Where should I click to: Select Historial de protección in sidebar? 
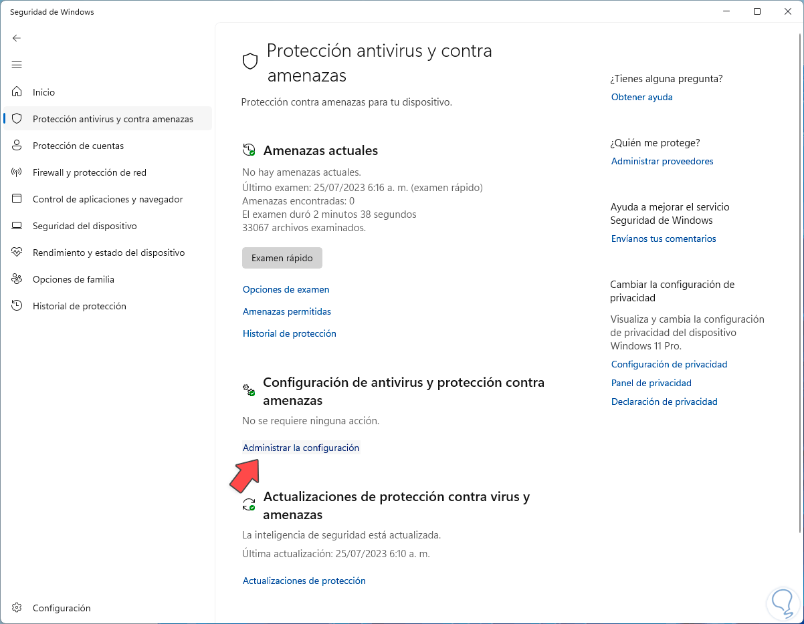[x=79, y=306]
